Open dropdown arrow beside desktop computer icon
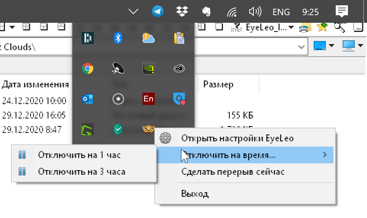 point(361,46)
